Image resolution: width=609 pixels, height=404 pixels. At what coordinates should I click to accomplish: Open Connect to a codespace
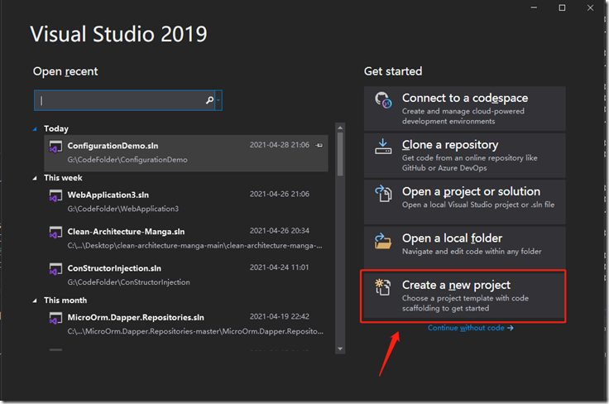464,108
